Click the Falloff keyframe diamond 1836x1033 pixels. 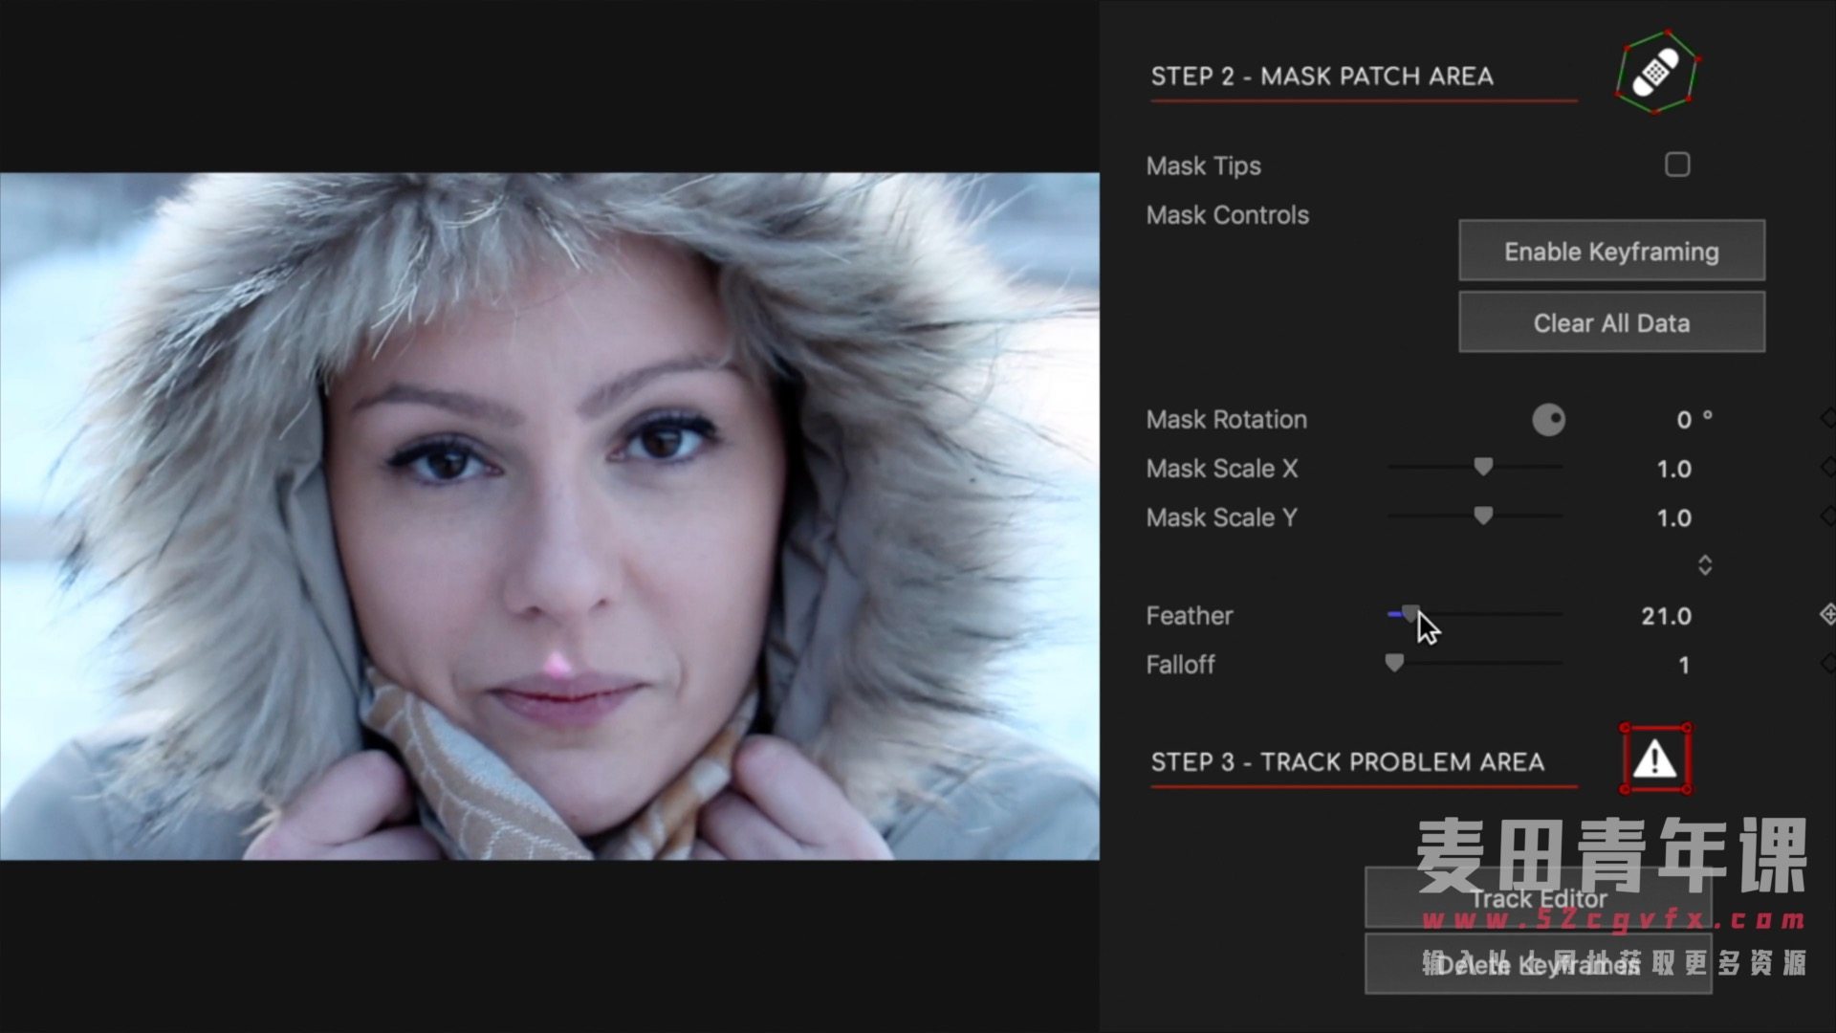pyautogui.click(x=1827, y=663)
